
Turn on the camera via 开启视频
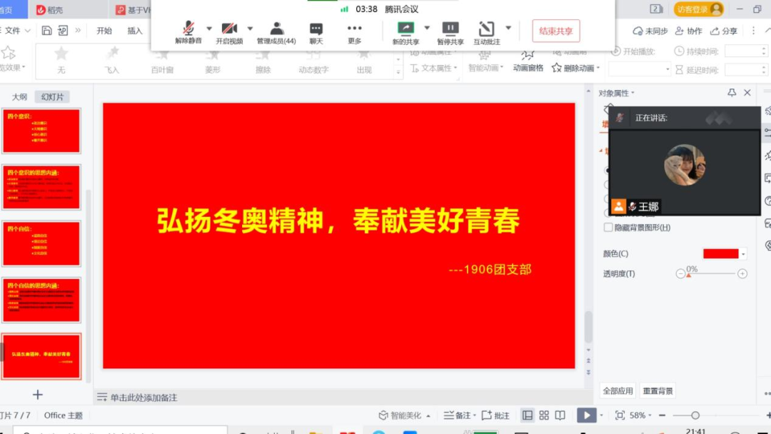click(x=229, y=29)
